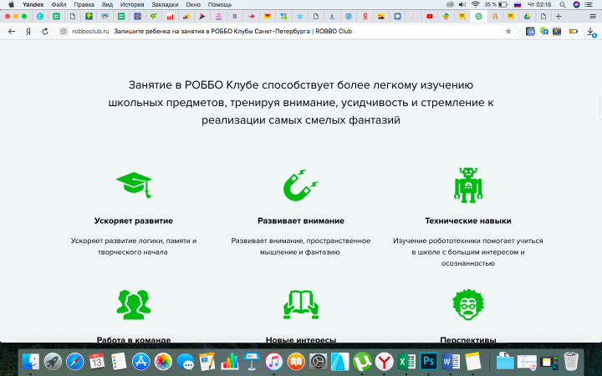
Task: Click the Работа в команде heading
Action: 134,339
